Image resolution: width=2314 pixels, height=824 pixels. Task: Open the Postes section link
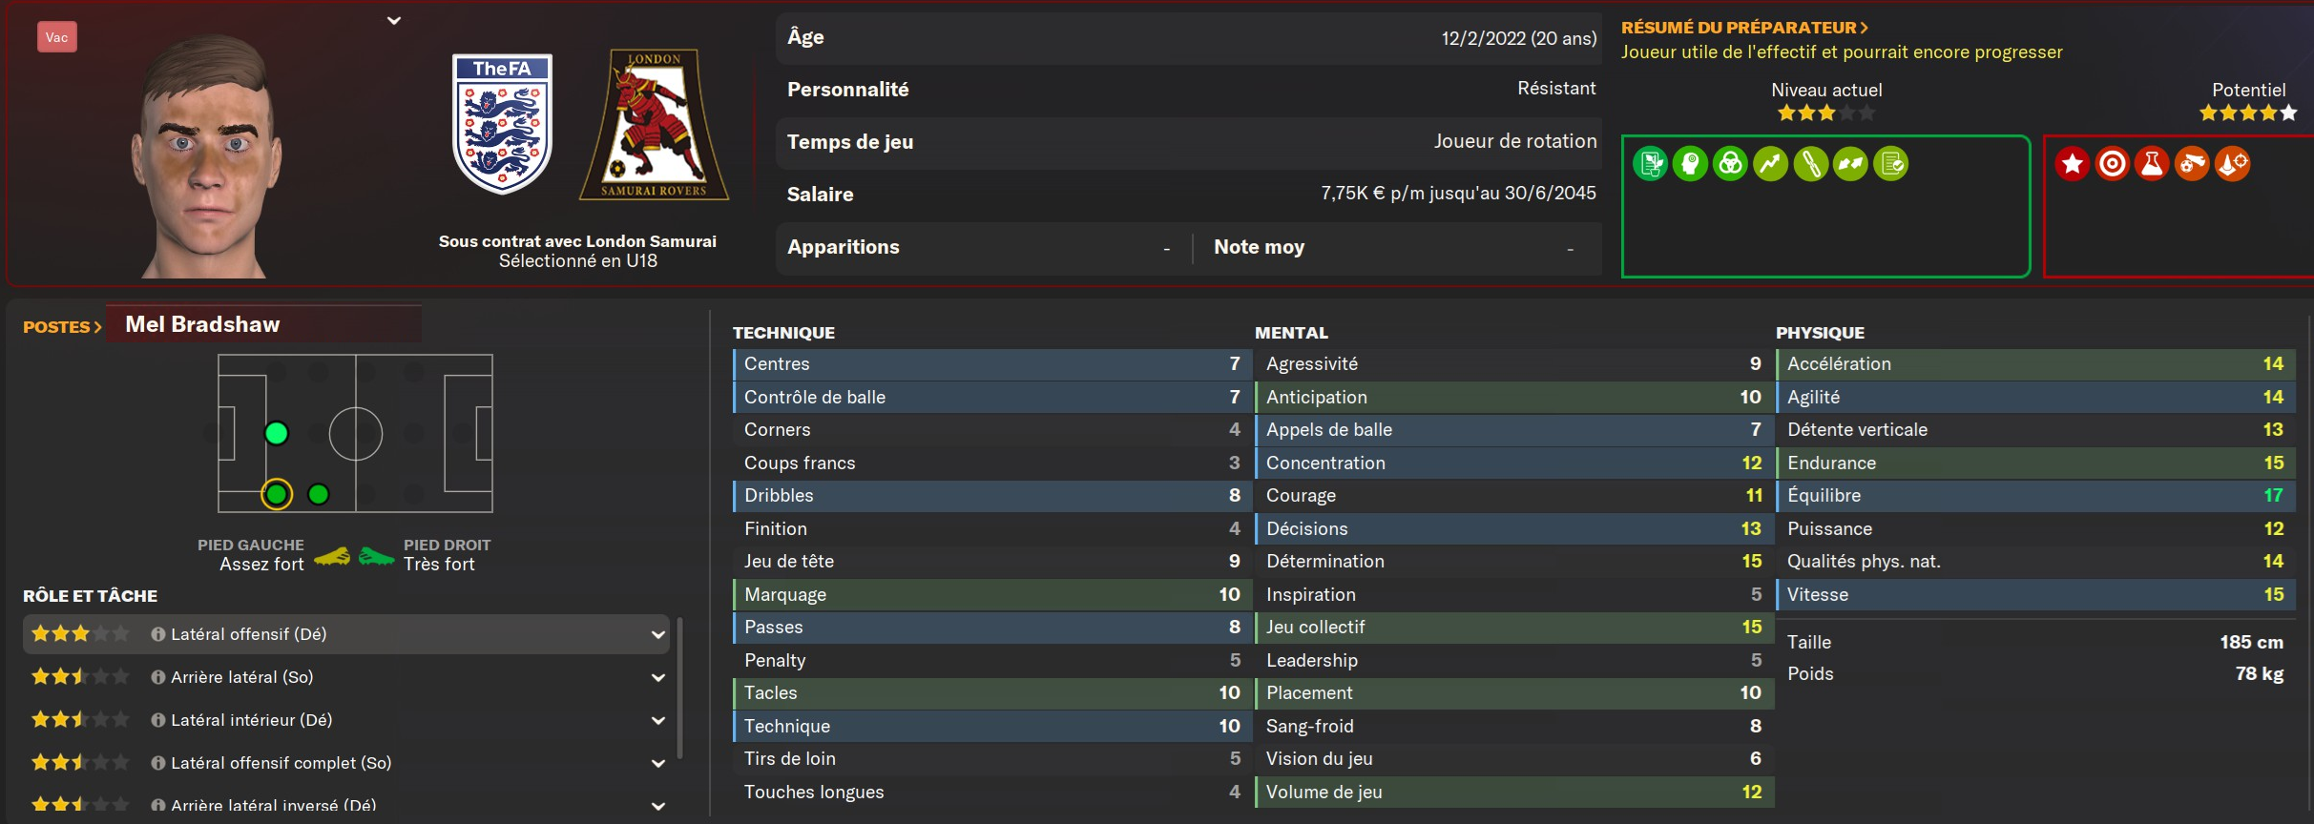coord(62,326)
